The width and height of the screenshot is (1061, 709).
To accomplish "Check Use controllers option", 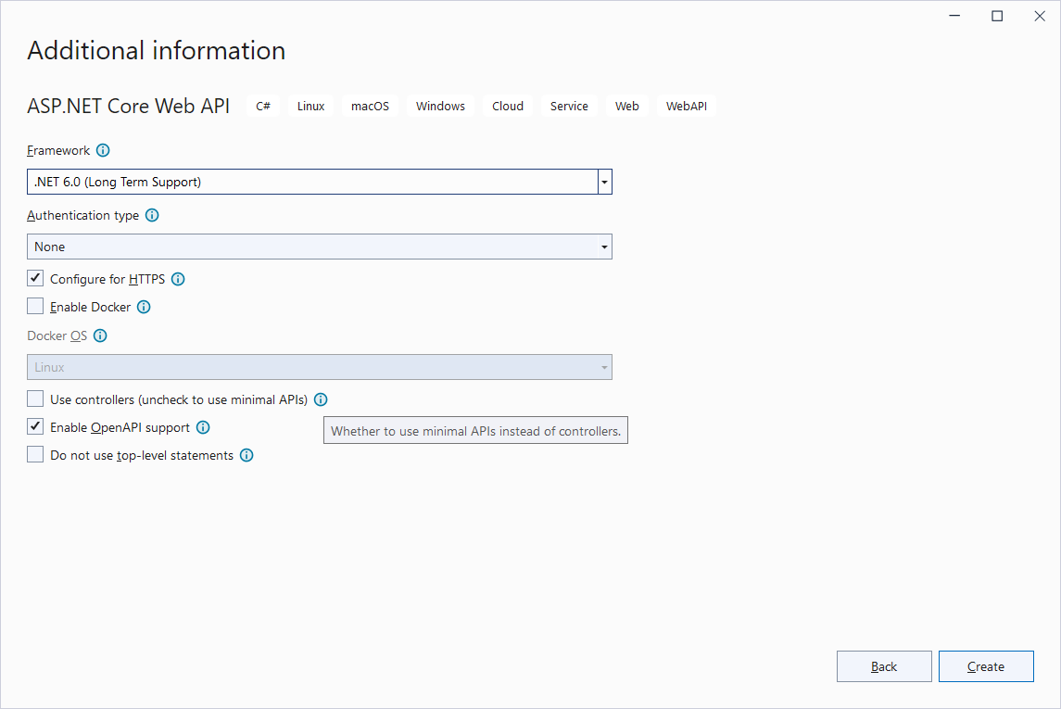I will pyautogui.click(x=34, y=398).
